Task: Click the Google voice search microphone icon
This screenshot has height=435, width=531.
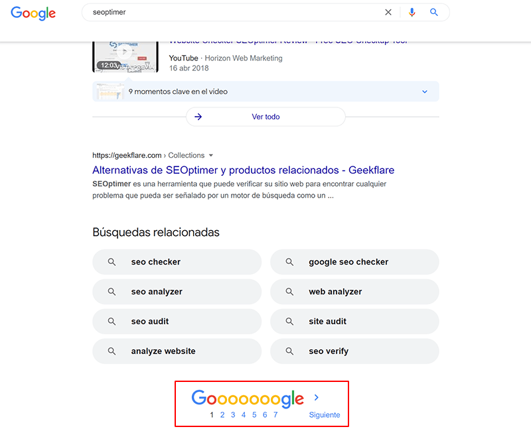Action: point(412,12)
